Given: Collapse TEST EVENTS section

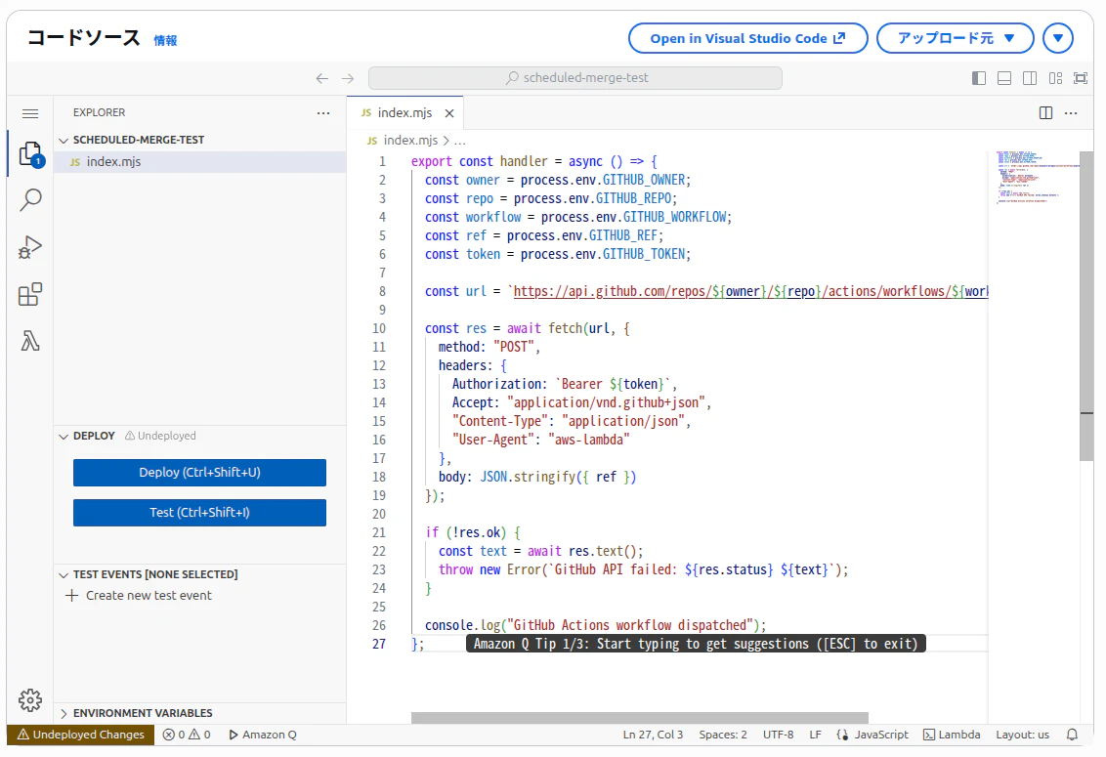Looking at the screenshot, I should 149,574.
